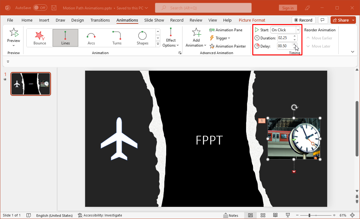Toggle the Notes pane
The image size is (360, 219).
[231, 215]
